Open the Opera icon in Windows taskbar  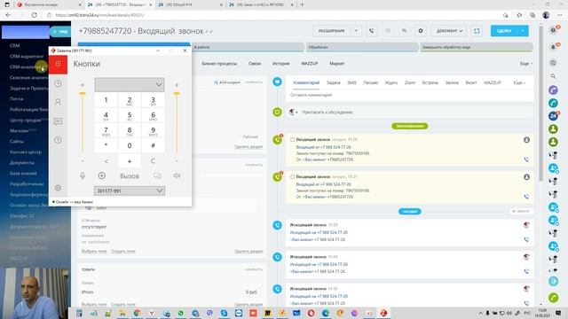point(311,313)
